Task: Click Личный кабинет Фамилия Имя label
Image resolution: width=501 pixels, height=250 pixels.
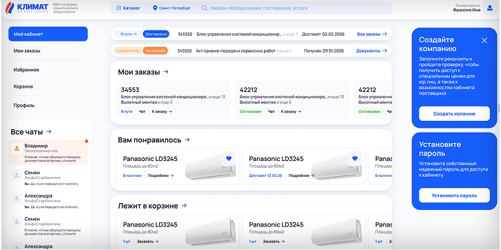Action: point(466,8)
